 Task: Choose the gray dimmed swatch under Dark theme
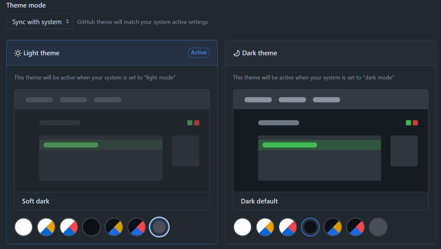pos(378,227)
